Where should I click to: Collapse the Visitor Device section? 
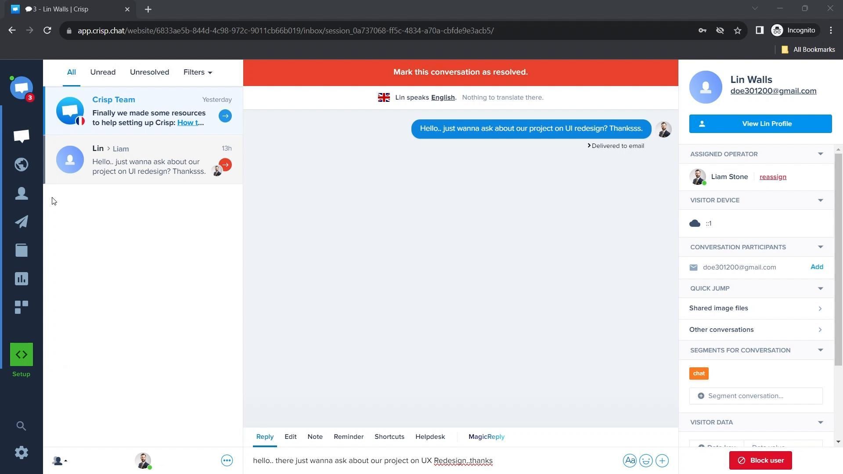[x=820, y=200]
